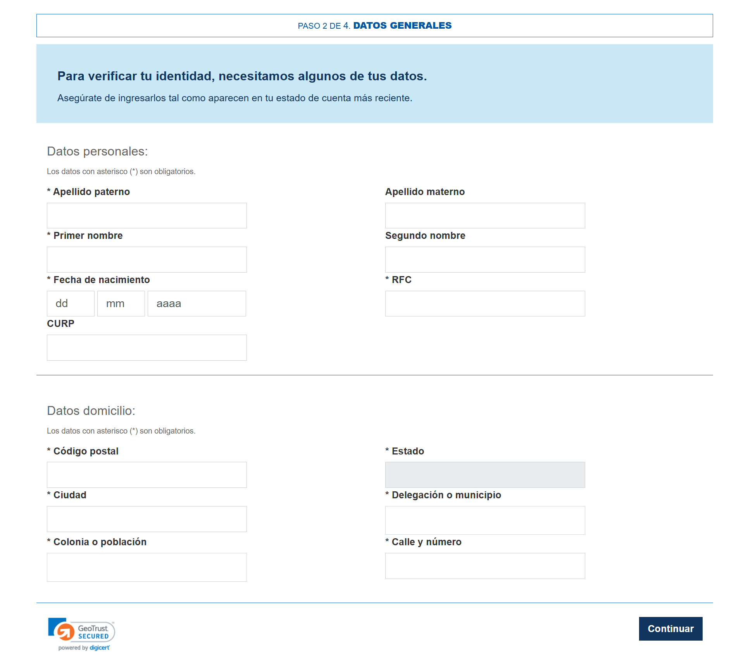Click the disabled Estado field
This screenshot has height=660, width=741.
[484, 474]
